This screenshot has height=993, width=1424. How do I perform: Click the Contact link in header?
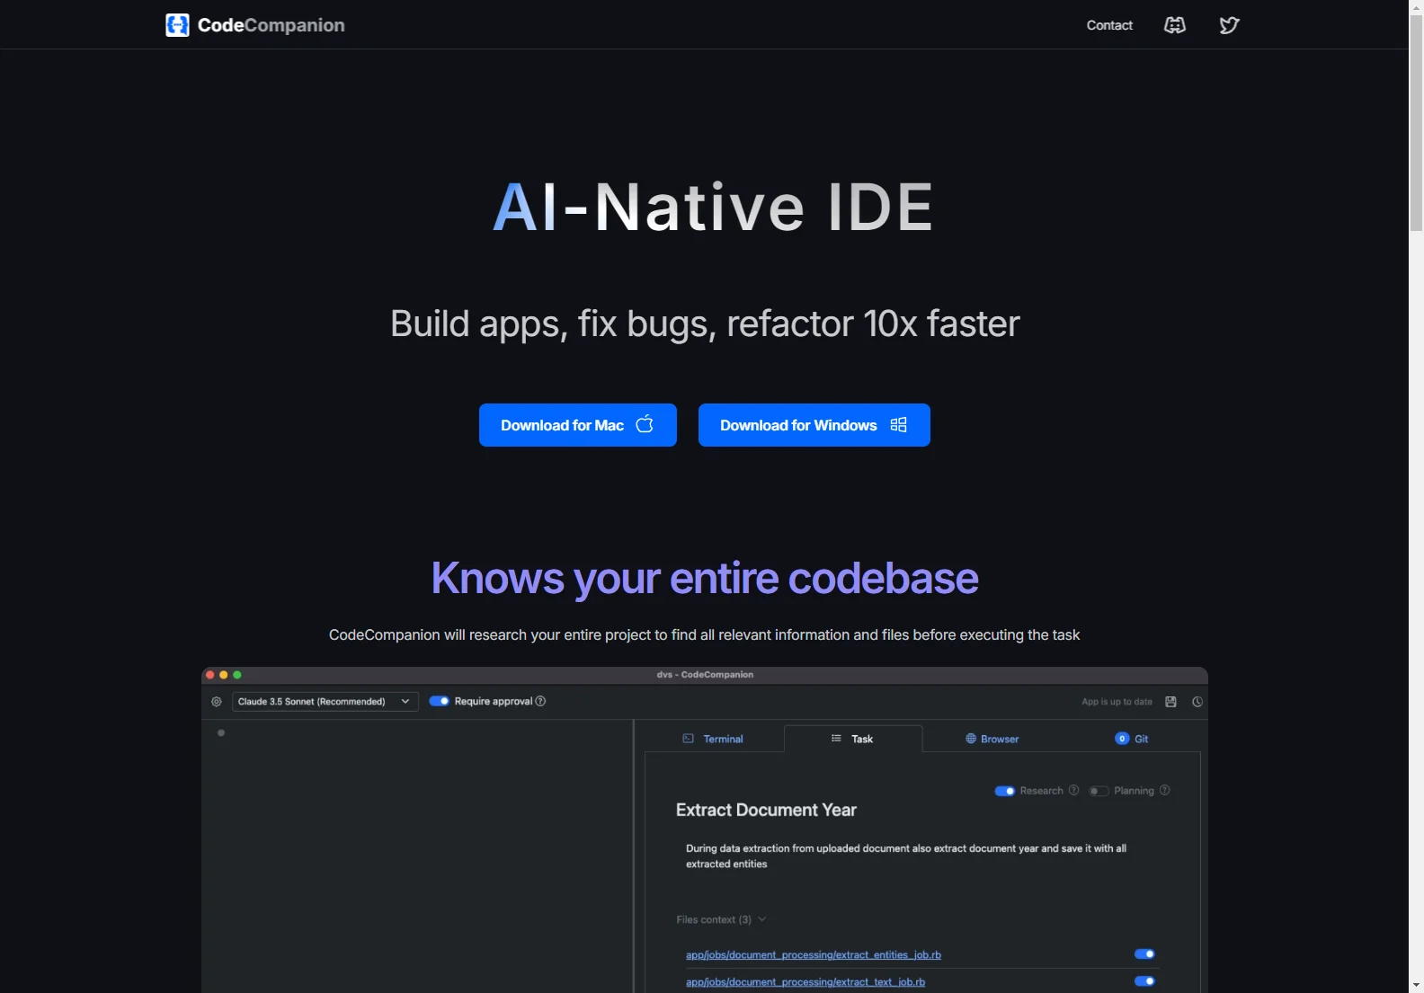(x=1109, y=25)
